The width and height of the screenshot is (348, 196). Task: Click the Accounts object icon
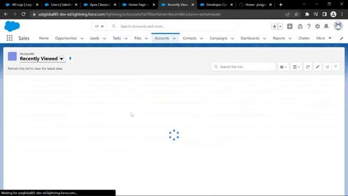(x=12, y=56)
